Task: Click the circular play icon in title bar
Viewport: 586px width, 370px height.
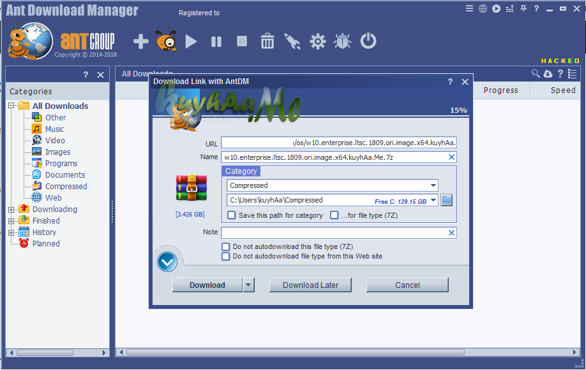Action: 496,8
